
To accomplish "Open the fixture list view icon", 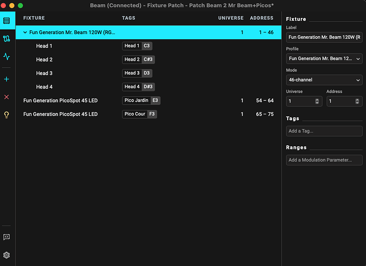I will (6, 21).
